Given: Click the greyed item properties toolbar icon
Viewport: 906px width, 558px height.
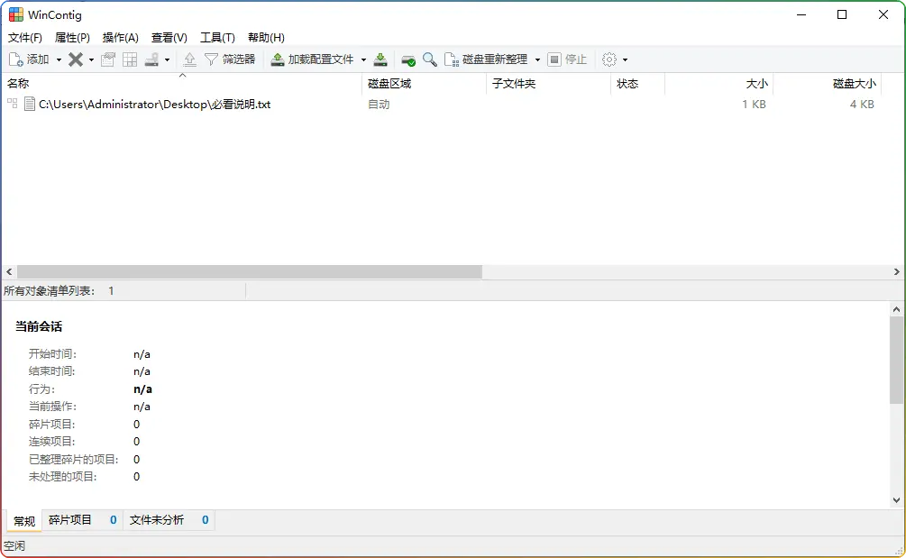Looking at the screenshot, I should point(108,59).
